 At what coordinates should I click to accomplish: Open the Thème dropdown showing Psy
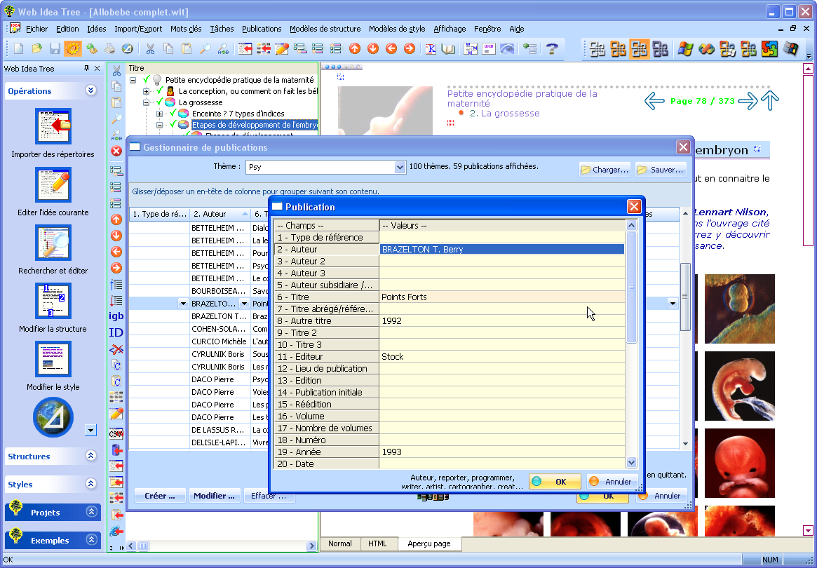point(400,167)
